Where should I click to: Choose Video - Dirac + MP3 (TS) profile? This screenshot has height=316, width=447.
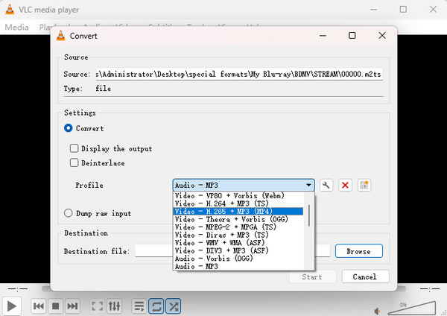point(238,235)
